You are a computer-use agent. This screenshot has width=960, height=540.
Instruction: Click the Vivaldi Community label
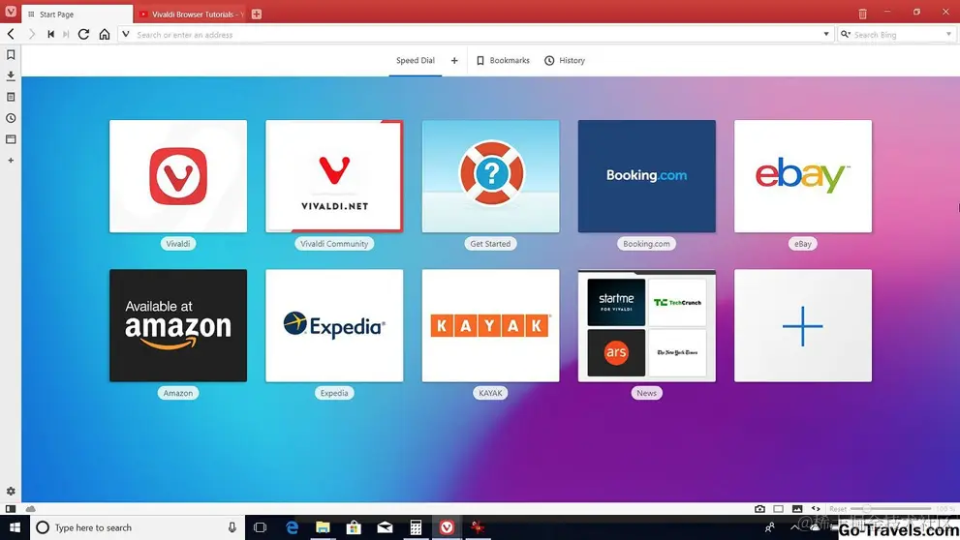tap(334, 244)
